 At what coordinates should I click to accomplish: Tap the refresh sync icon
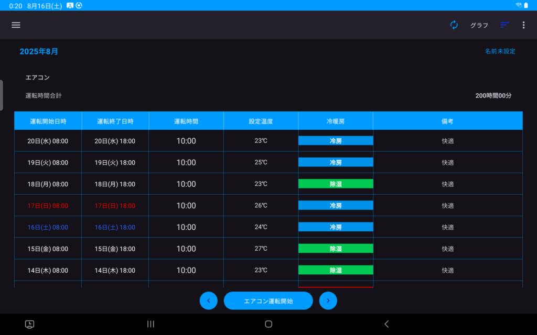click(454, 25)
